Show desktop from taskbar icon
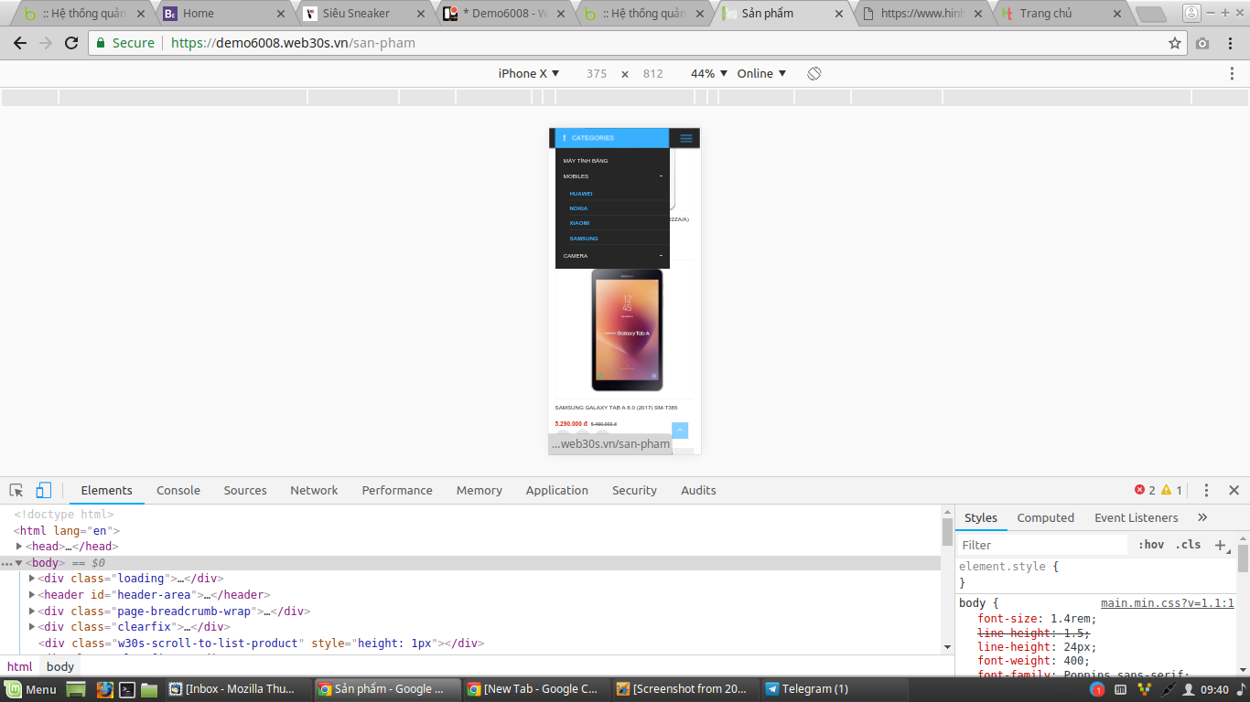 tap(76, 689)
